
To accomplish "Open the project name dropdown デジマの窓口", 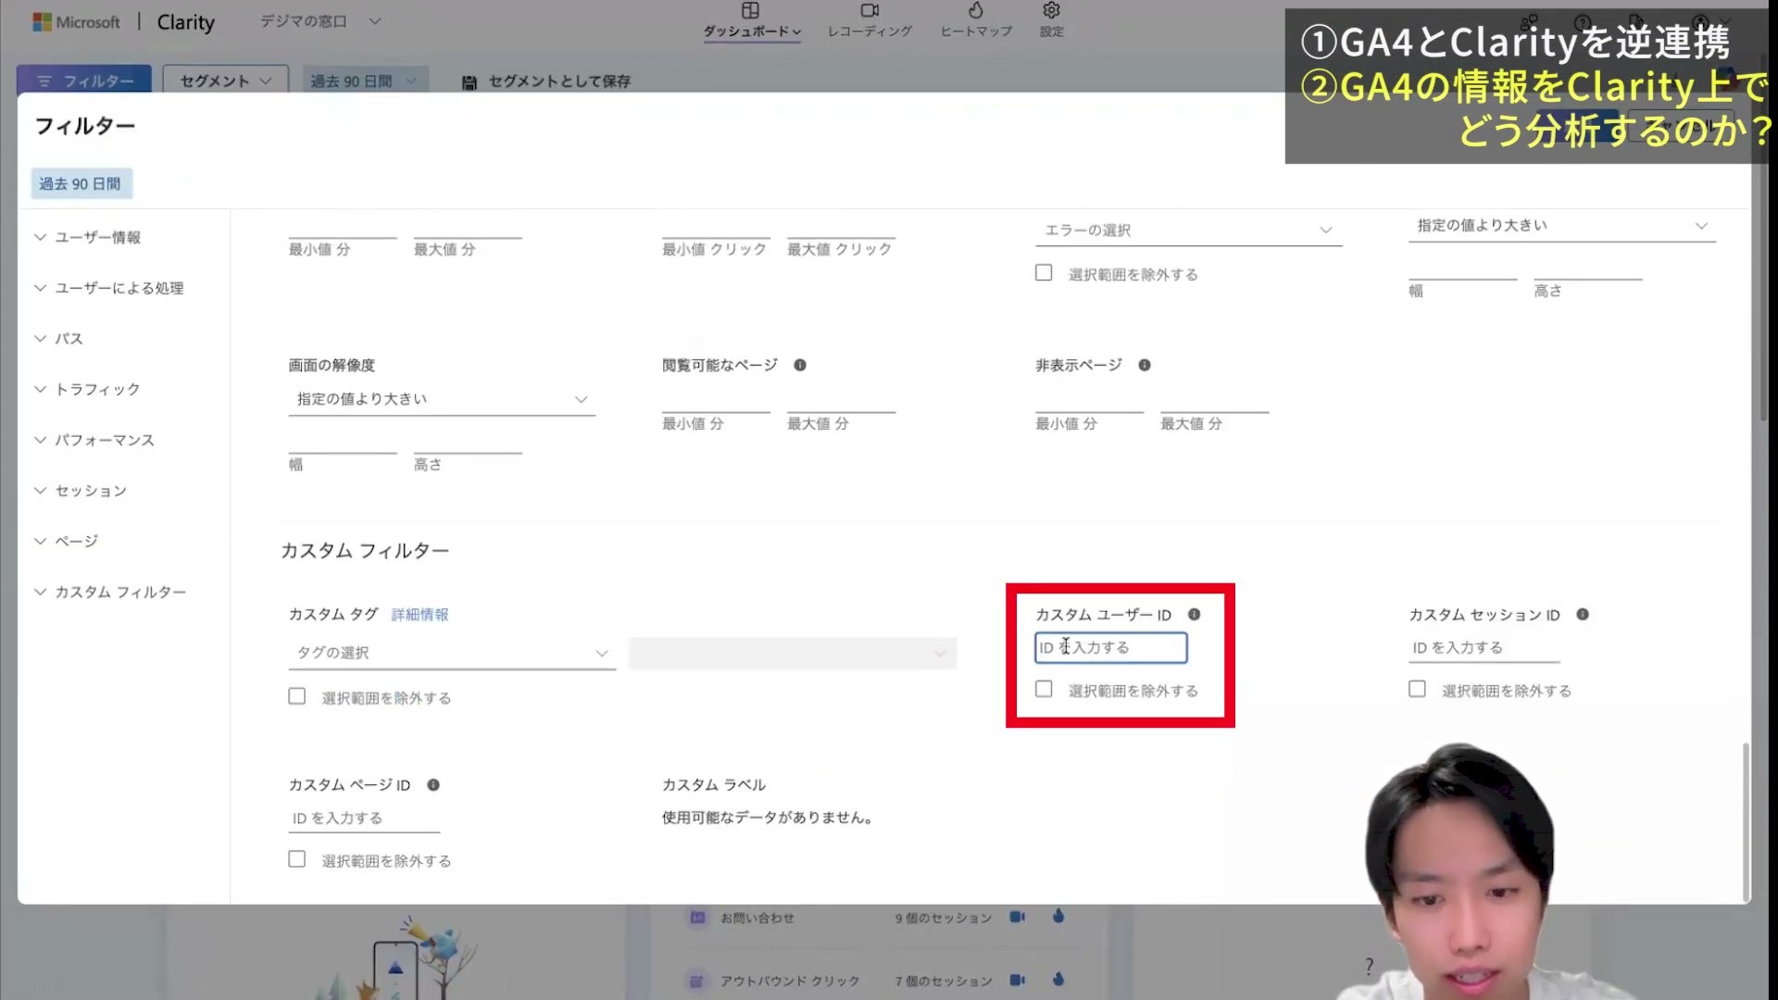I will [319, 21].
